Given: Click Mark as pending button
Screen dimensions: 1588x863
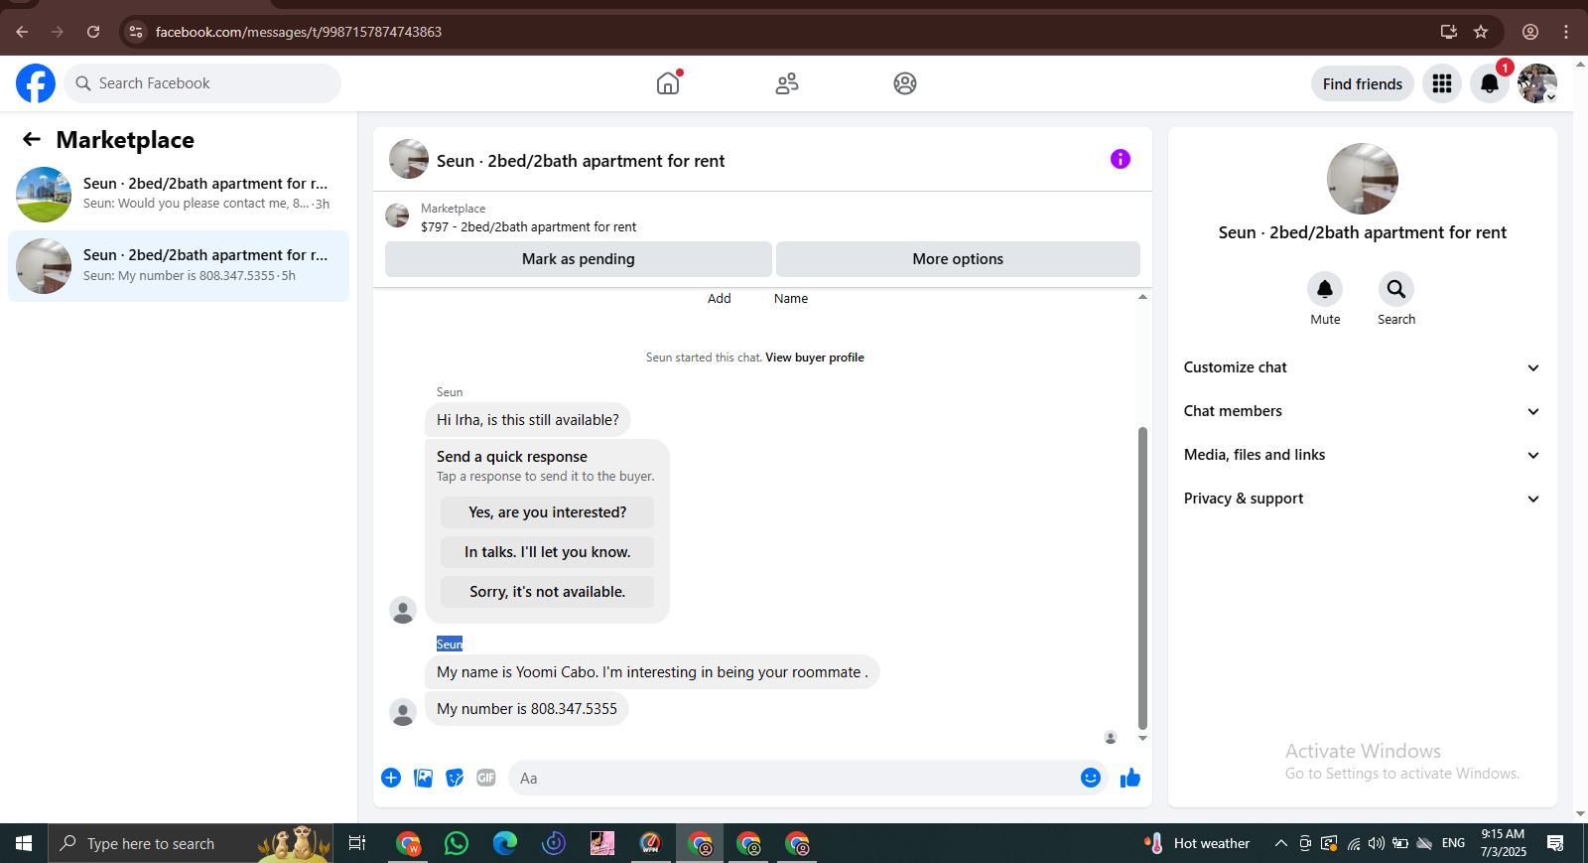Looking at the screenshot, I should tap(579, 259).
